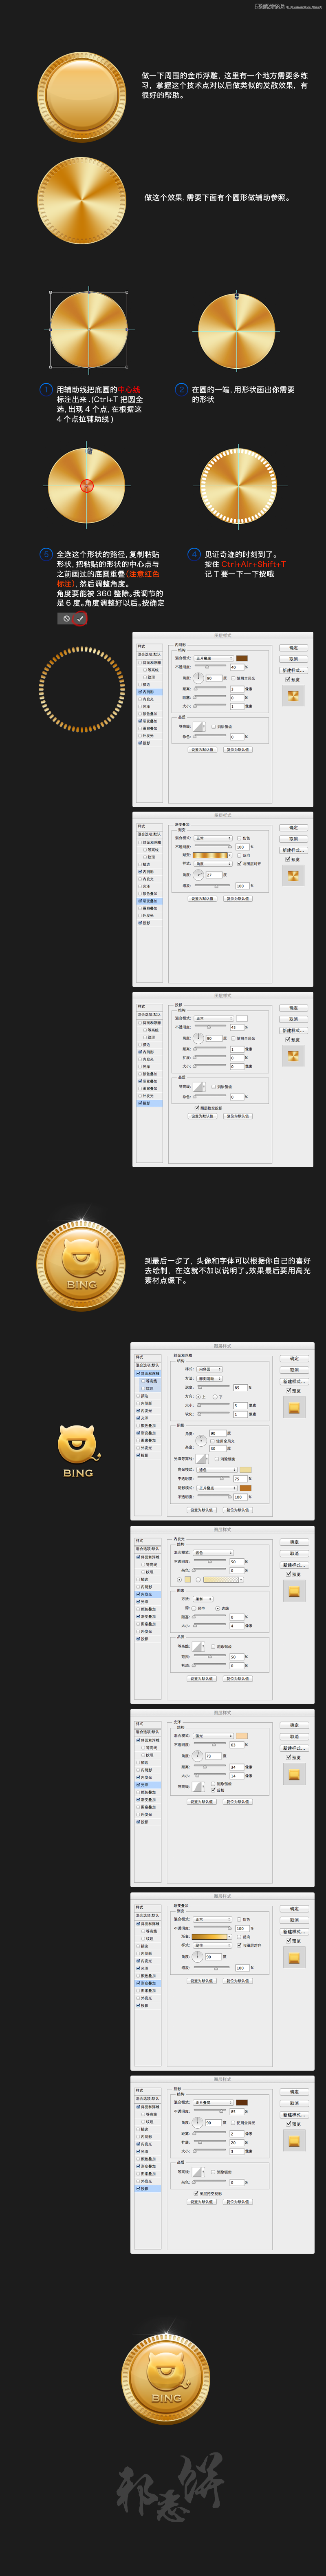The image size is (326, 2576).
Task: Select 居中 source radio in 内发光 dialog
Action: click(x=194, y=1608)
